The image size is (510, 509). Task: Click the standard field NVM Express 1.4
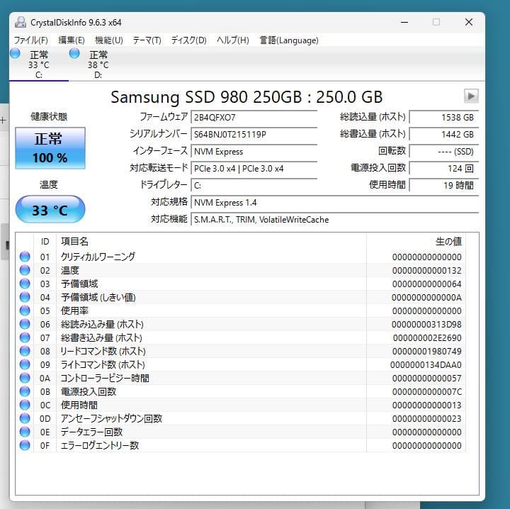coord(334,203)
